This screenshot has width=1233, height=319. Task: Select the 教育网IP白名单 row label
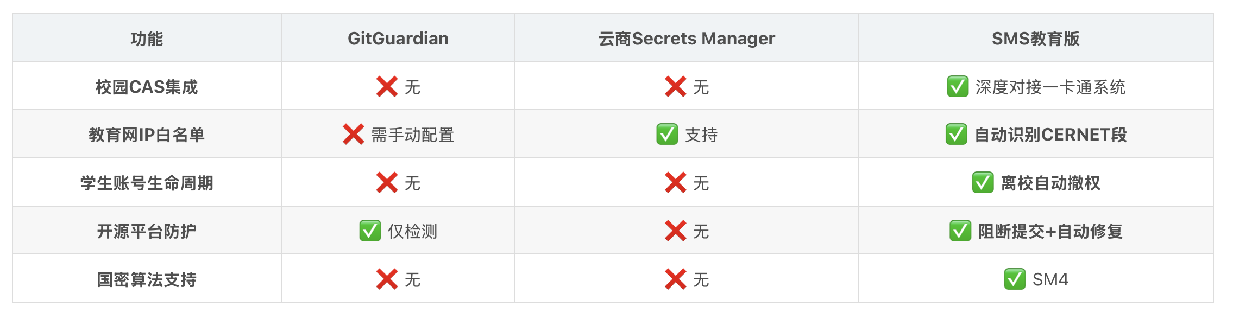[147, 135]
